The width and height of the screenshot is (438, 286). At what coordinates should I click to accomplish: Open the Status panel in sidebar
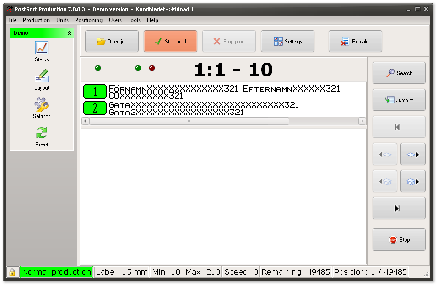42,51
